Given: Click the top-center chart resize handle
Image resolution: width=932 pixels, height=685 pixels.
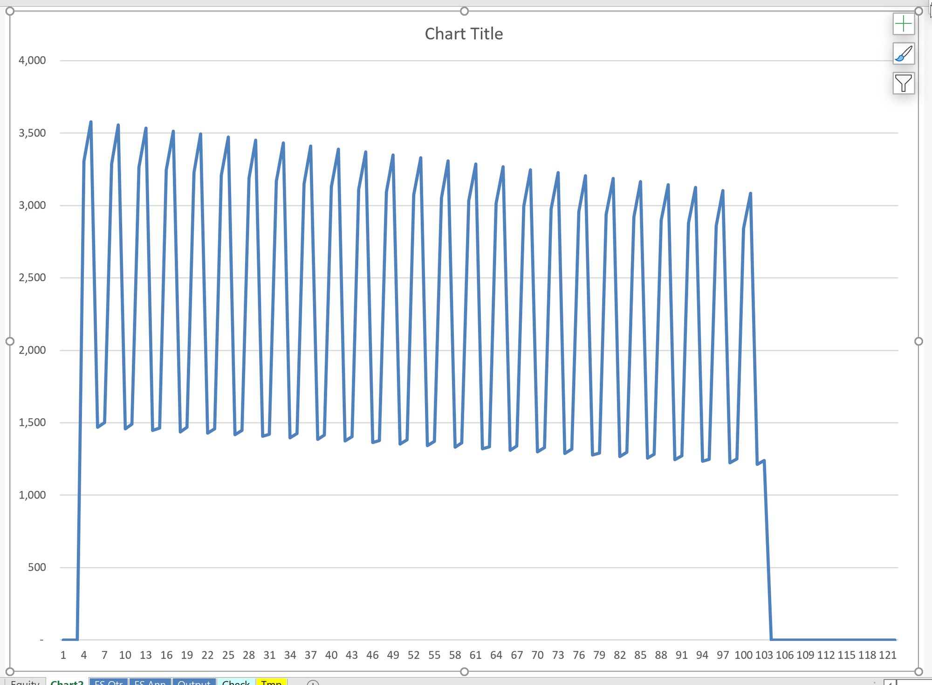Looking at the screenshot, I should pyautogui.click(x=464, y=11).
